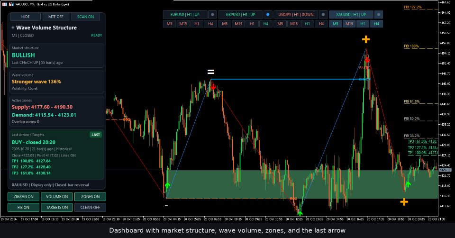
Task: Toggle CLEAN OFF button
Action: 90,207
